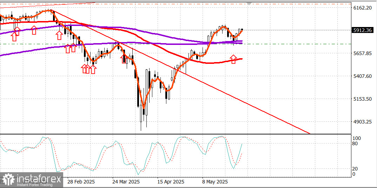Click the oscillator level 0 label
Image resolution: width=377 pixels, height=188 pixels.
point(354,174)
